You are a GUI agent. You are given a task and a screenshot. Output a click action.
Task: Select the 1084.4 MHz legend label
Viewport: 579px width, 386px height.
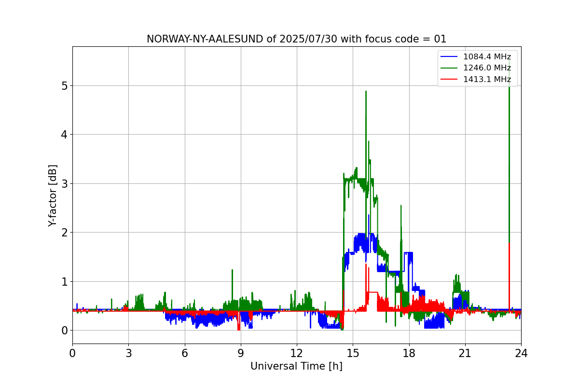[487, 57]
